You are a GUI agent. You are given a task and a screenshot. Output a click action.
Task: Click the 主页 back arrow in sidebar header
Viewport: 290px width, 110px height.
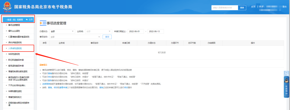pos(29,19)
